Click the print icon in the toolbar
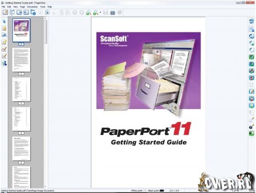 [x=112, y=13]
